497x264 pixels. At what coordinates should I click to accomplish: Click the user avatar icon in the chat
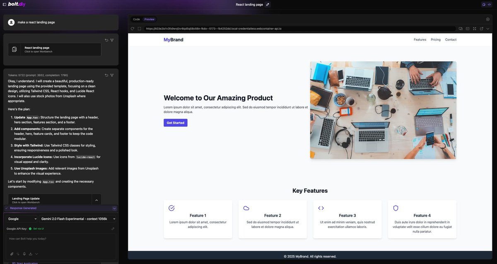tap(11, 22)
